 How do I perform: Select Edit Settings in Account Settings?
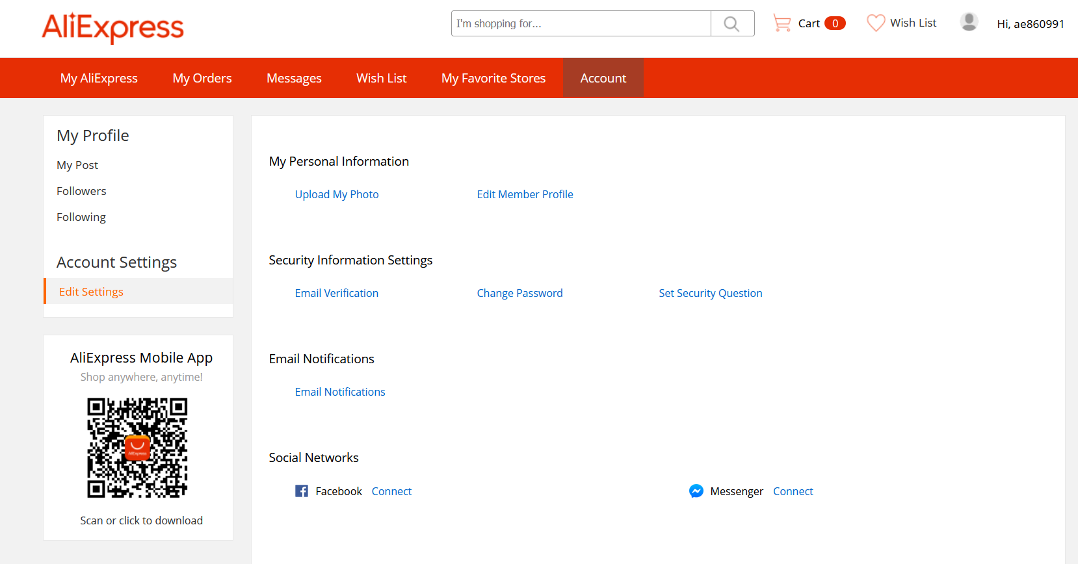(x=138, y=291)
